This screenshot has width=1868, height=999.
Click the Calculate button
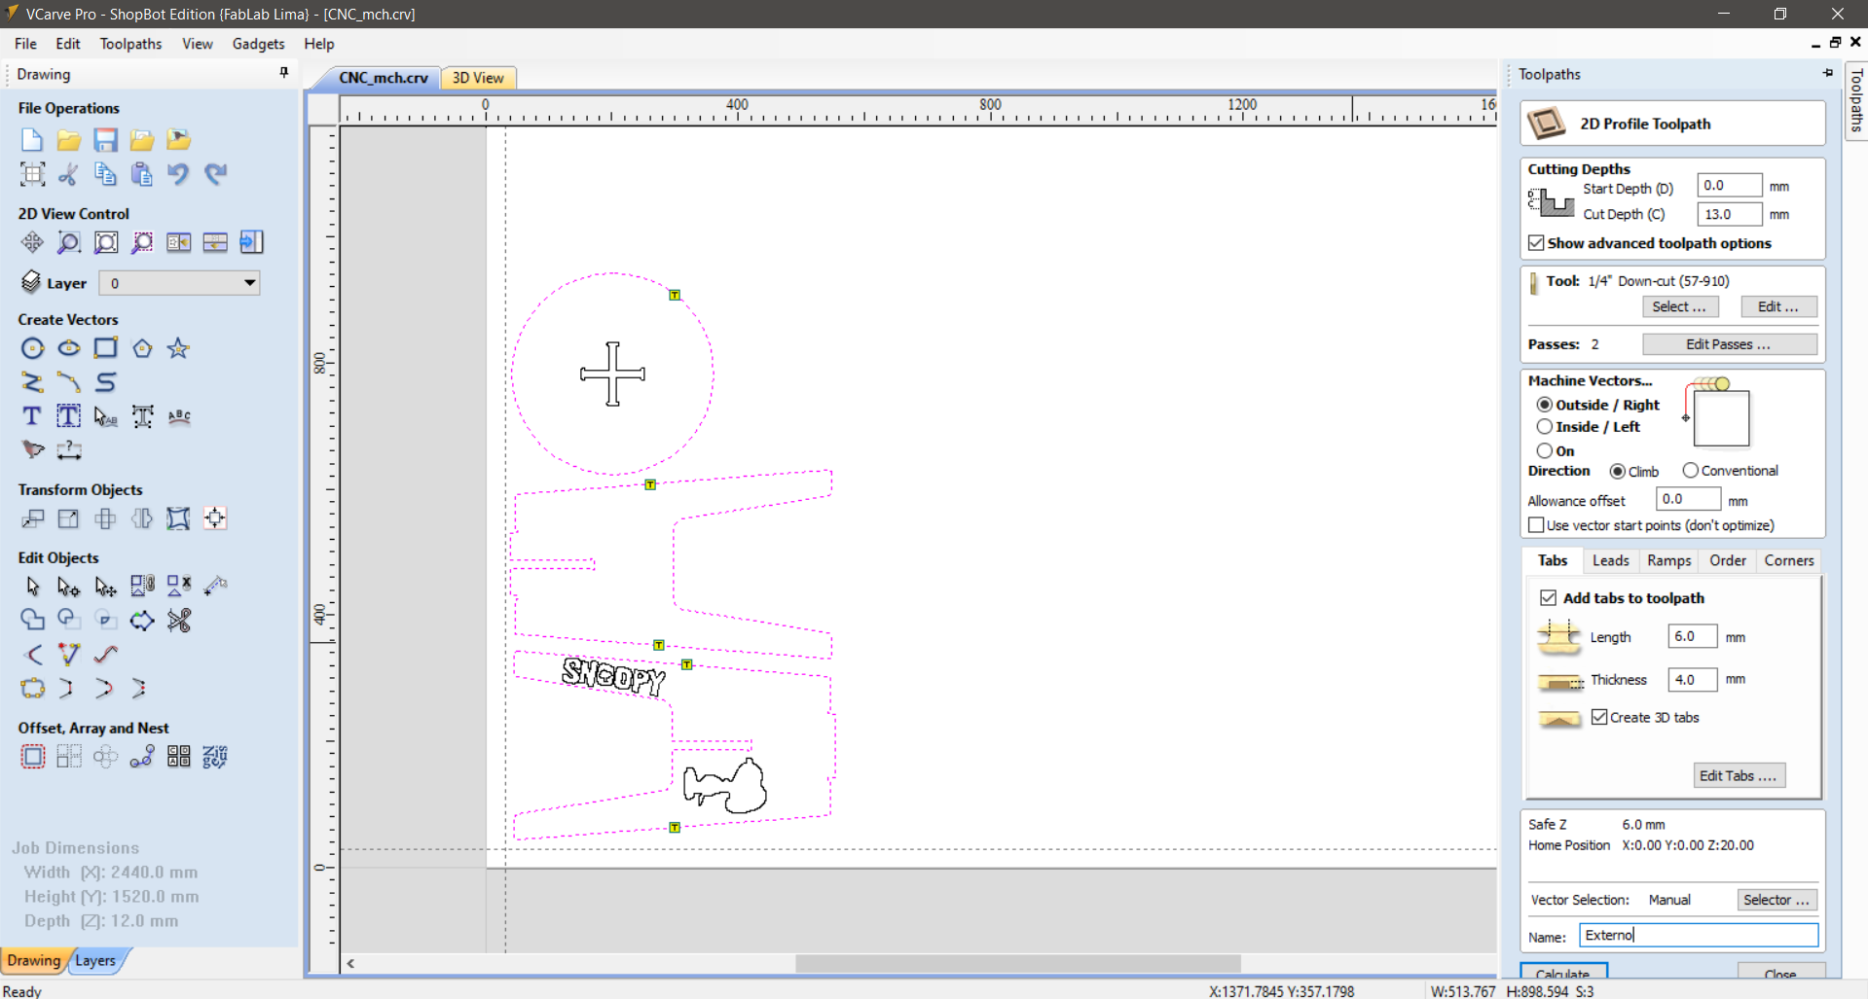coord(1563,973)
